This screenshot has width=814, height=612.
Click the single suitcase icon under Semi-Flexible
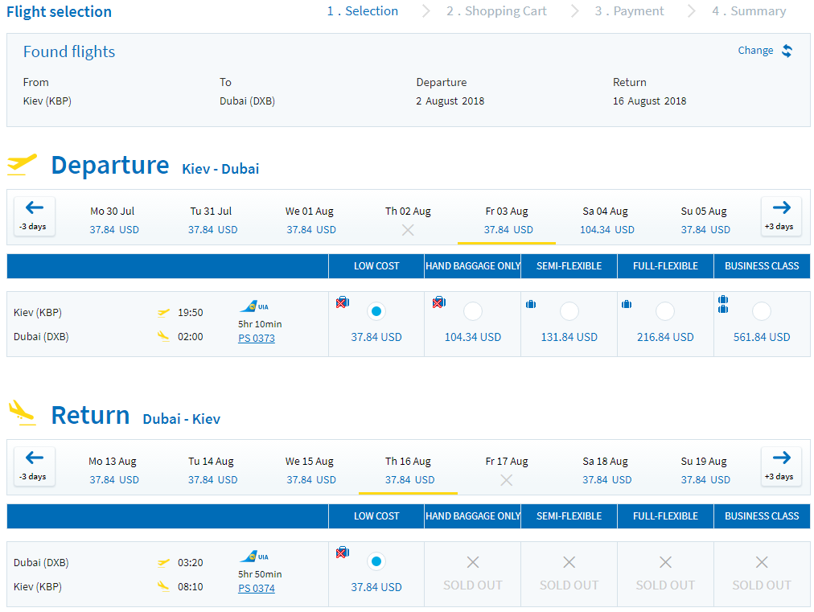tap(531, 304)
